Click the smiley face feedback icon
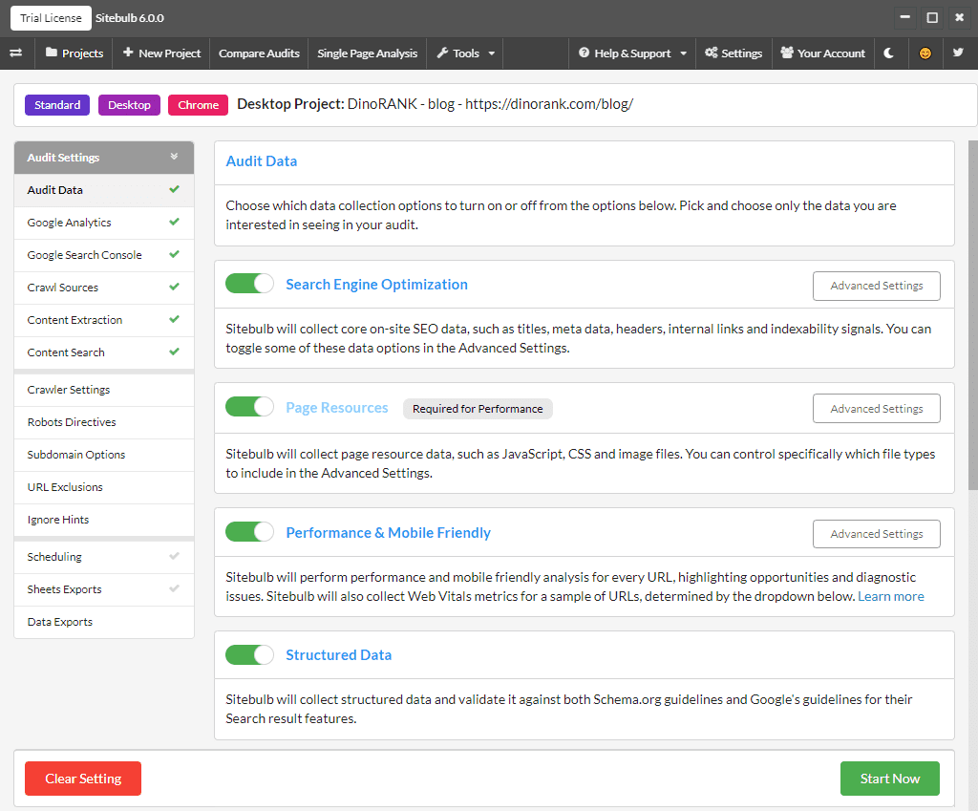This screenshot has height=811, width=978. tap(925, 53)
